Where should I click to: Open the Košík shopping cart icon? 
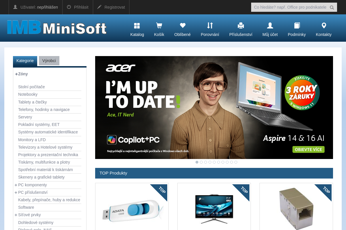159,26
